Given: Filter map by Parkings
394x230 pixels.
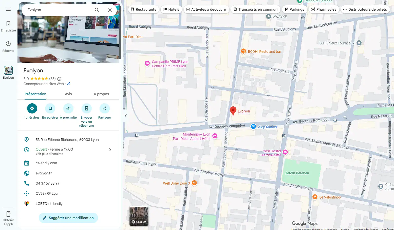Looking at the screenshot, I should (x=294, y=9).
